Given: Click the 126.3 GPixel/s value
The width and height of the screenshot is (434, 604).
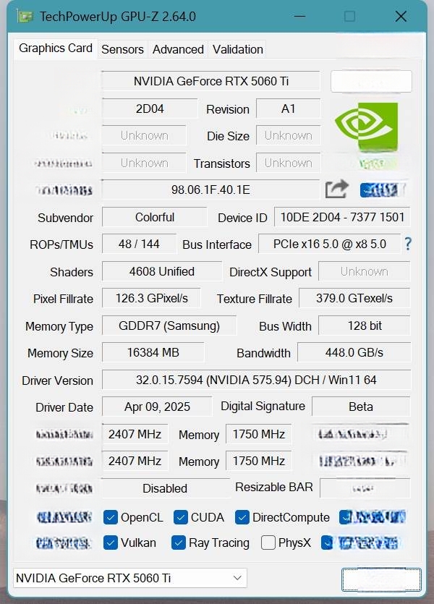Looking at the screenshot, I should pos(151,298).
